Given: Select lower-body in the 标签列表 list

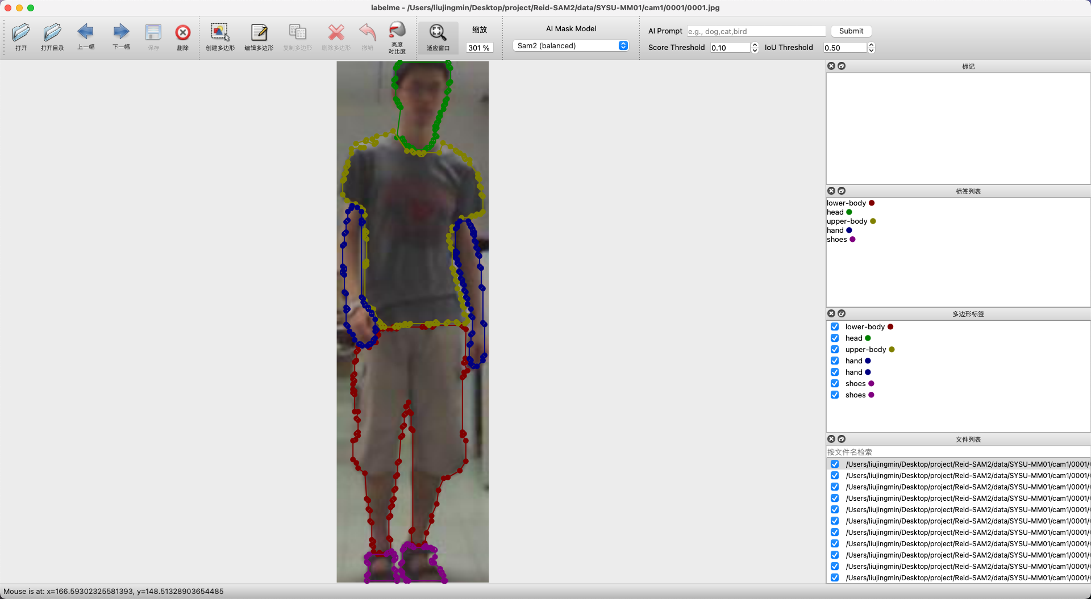Looking at the screenshot, I should (851, 203).
